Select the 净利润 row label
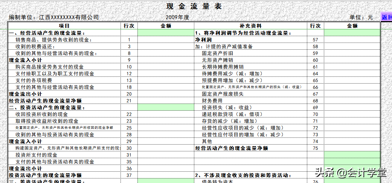 203,40
